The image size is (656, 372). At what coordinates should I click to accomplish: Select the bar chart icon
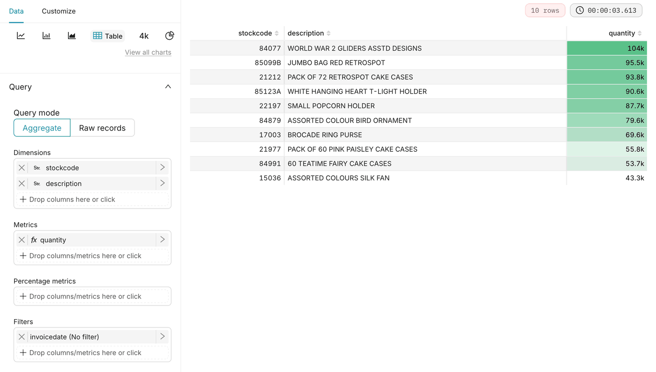click(x=46, y=36)
